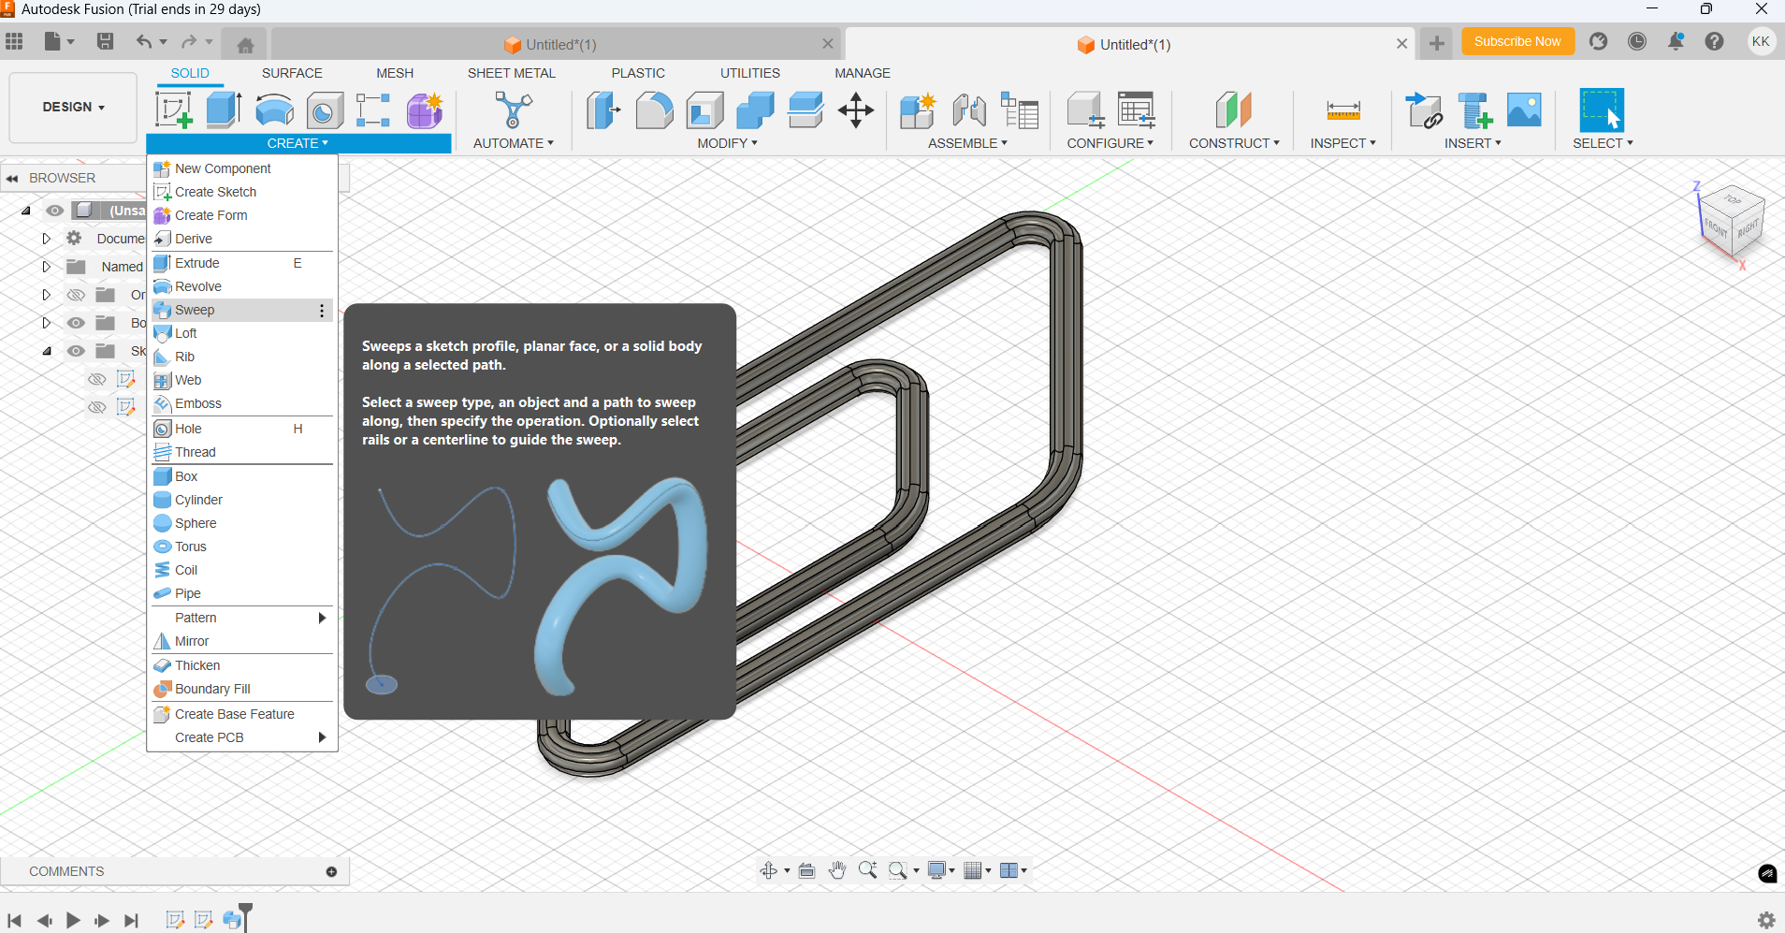Choose Sweep from Create menu

[241, 310]
